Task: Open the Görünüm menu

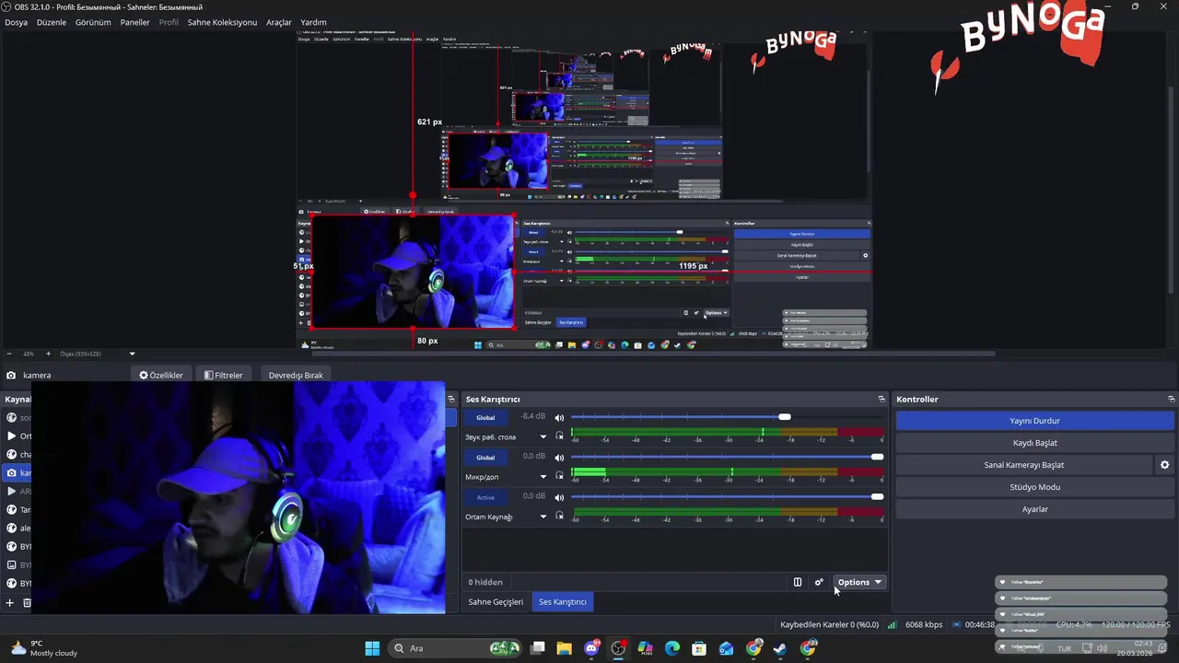Action: pyautogui.click(x=93, y=22)
